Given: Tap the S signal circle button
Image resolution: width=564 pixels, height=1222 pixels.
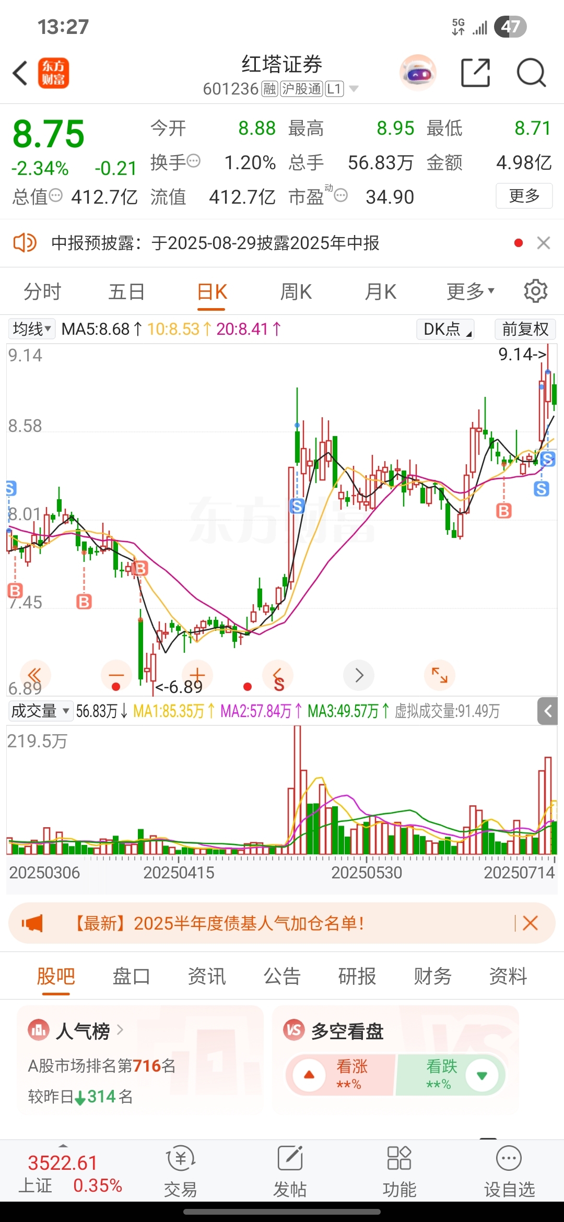Looking at the screenshot, I should coord(278,676).
